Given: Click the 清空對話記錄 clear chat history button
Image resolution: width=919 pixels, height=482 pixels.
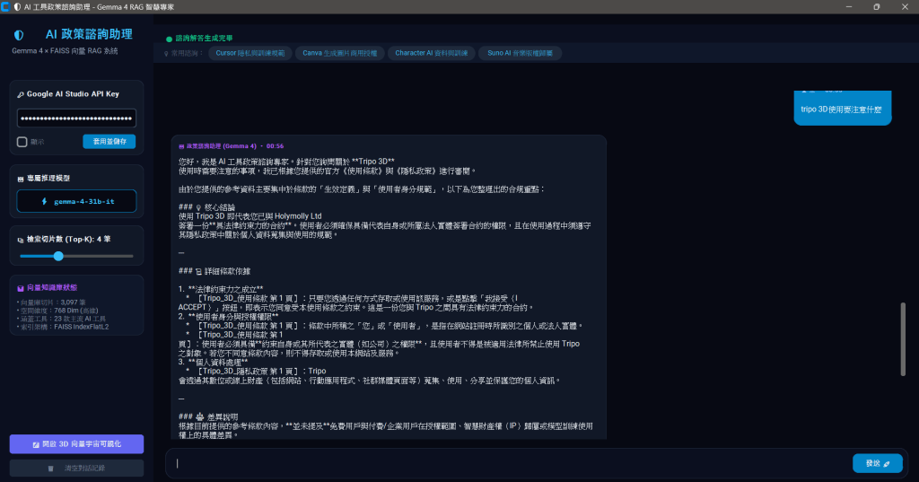Looking at the screenshot, I should [x=76, y=468].
